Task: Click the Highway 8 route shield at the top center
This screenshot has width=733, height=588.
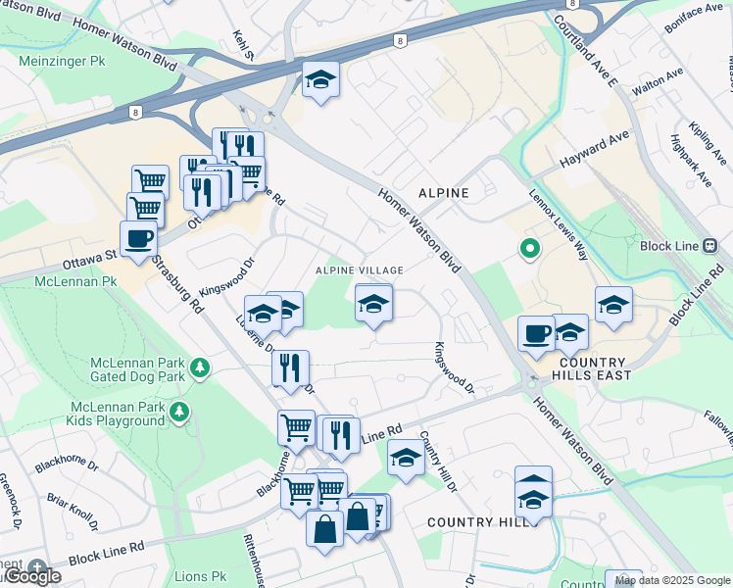Action: tap(400, 41)
